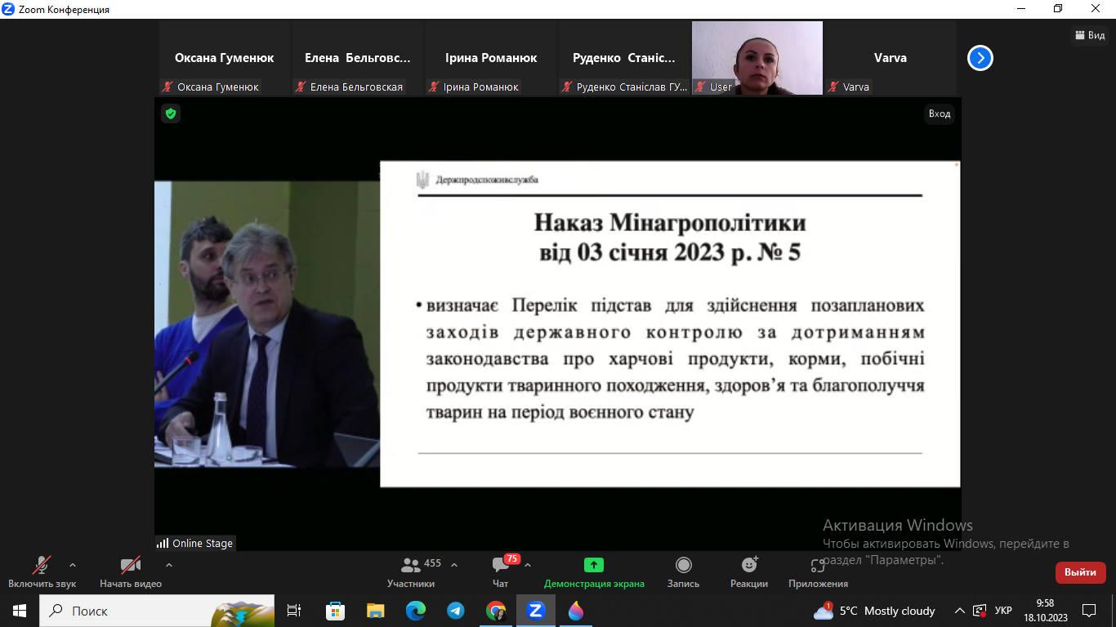
Task: Open Реакции reactions menu
Action: (x=749, y=571)
